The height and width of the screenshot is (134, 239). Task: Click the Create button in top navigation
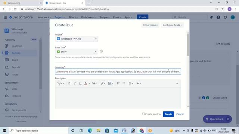point(143,17)
